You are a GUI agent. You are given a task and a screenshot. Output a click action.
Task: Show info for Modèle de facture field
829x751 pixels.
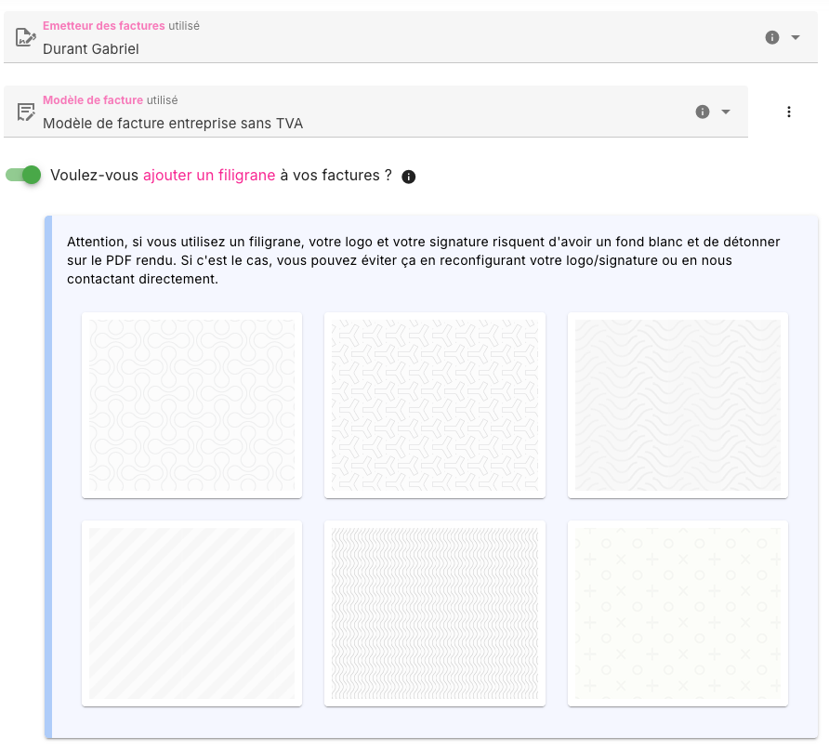[703, 112]
